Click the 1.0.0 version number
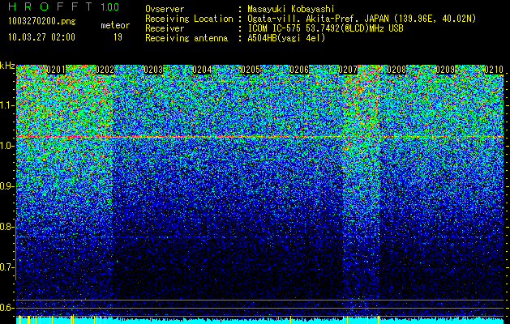 110,6
